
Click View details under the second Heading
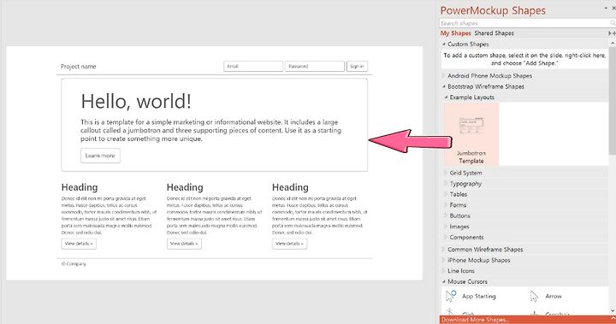coord(184,244)
